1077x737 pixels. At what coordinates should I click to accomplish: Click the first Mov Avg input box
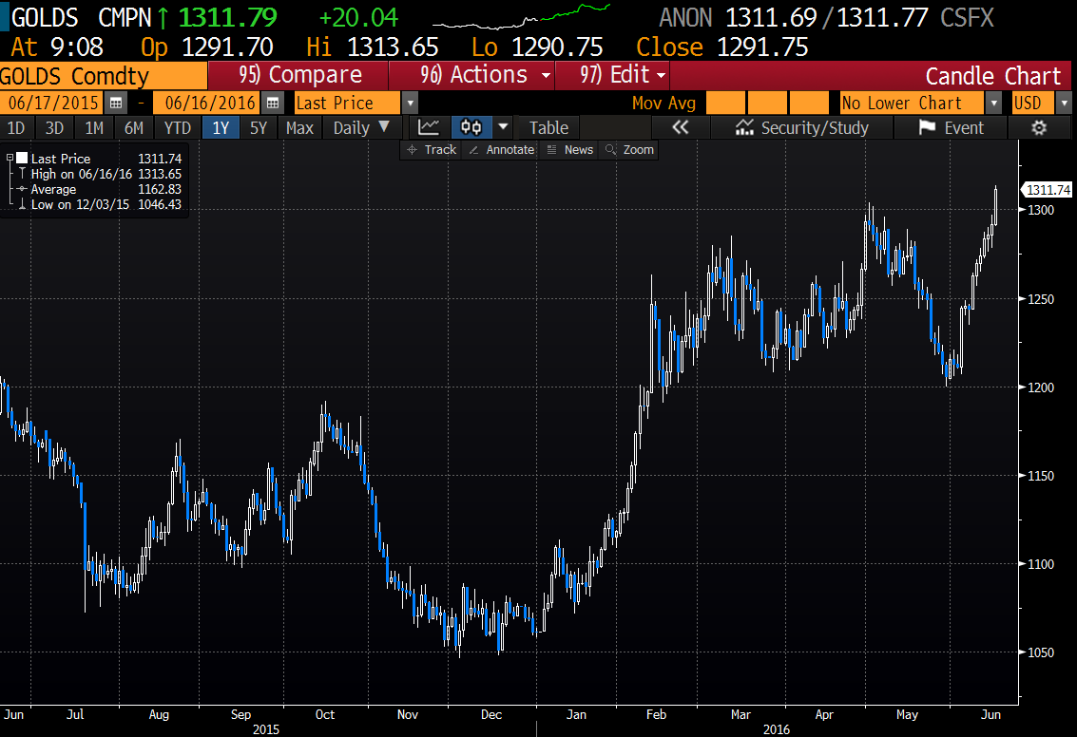click(x=724, y=104)
